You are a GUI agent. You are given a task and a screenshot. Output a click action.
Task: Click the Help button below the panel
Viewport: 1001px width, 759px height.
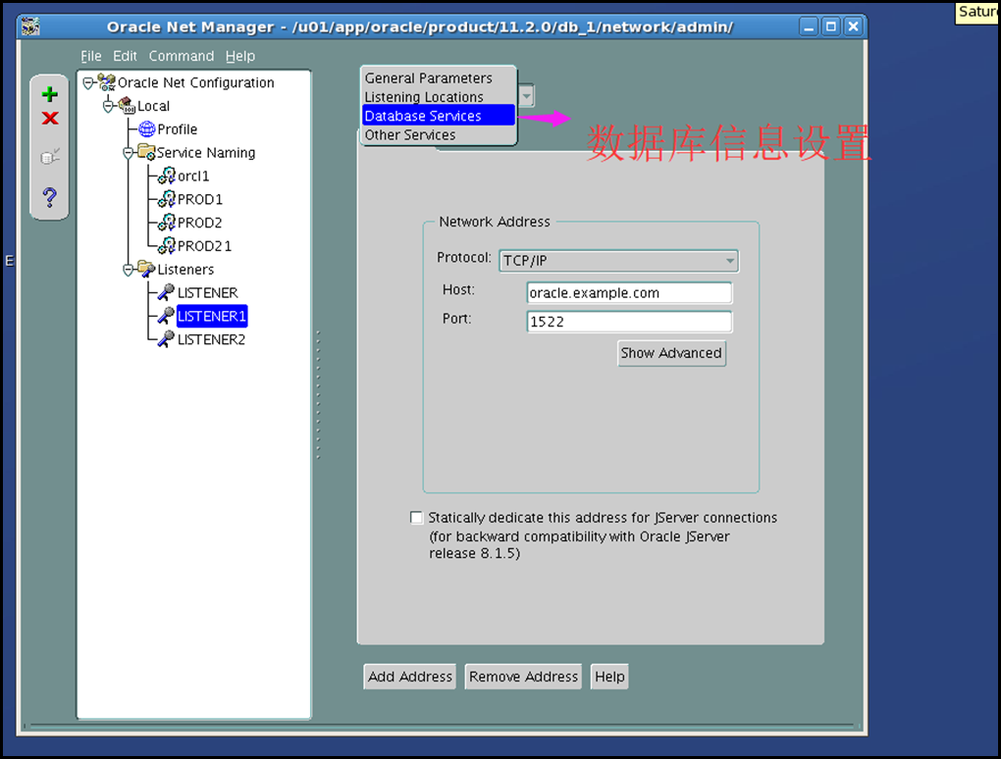pos(609,676)
